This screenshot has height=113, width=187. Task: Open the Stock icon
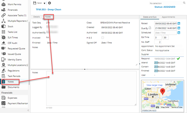point(3,26)
